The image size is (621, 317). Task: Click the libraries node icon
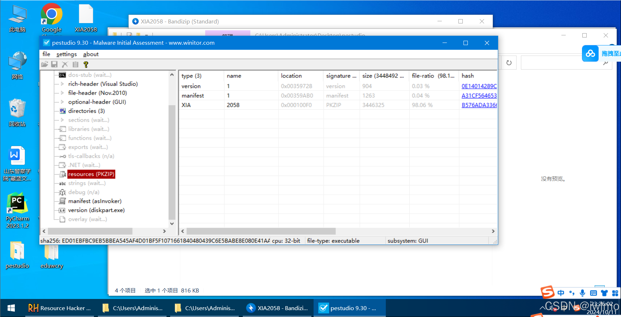click(x=62, y=129)
